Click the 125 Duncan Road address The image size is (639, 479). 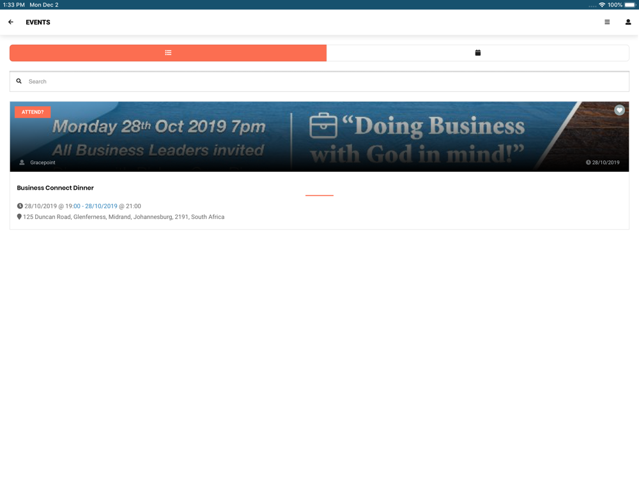pyautogui.click(x=123, y=217)
